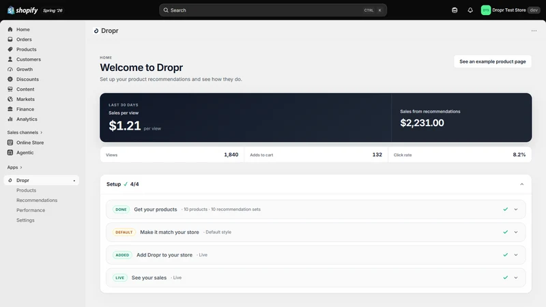Go to Discounts in the sidebar
546x307 pixels.
click(27, 79)
